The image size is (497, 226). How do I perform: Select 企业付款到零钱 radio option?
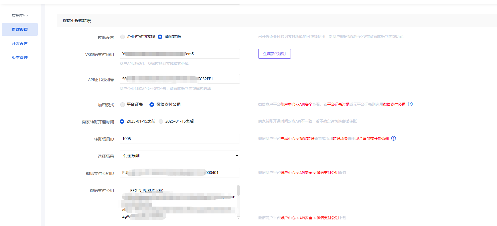coord(123,37)
